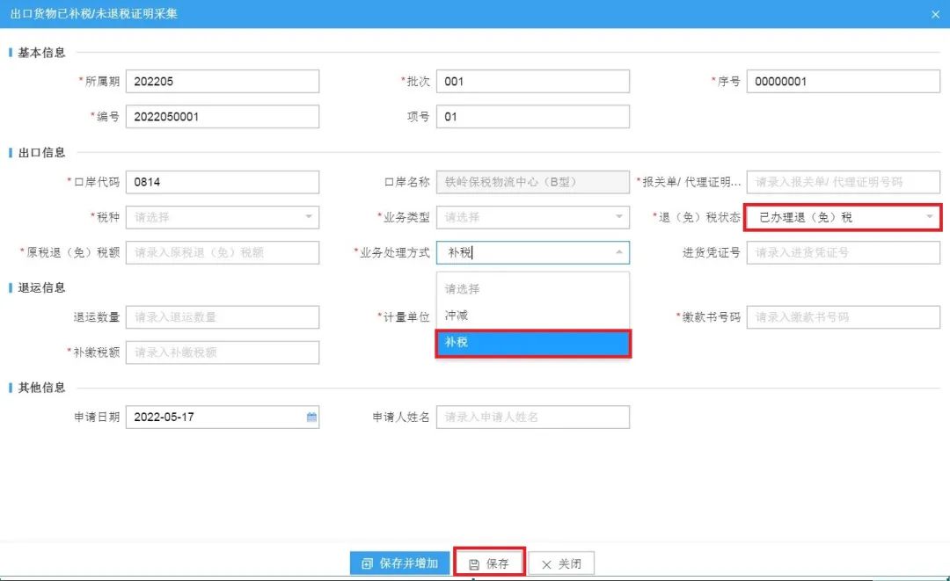This screenshot has height=581, width=950.
Task: Click the 所属期 input field
Action: 223,81
